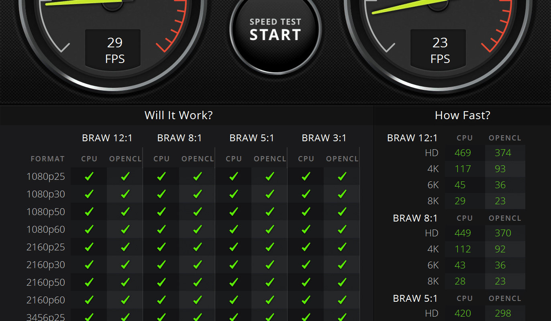Click 'BRAW 5:1' heading in How Fast panel
Image resolution: width=551 pixels, height=321 pixels.
pyautogui.click(x=415, y=299)
